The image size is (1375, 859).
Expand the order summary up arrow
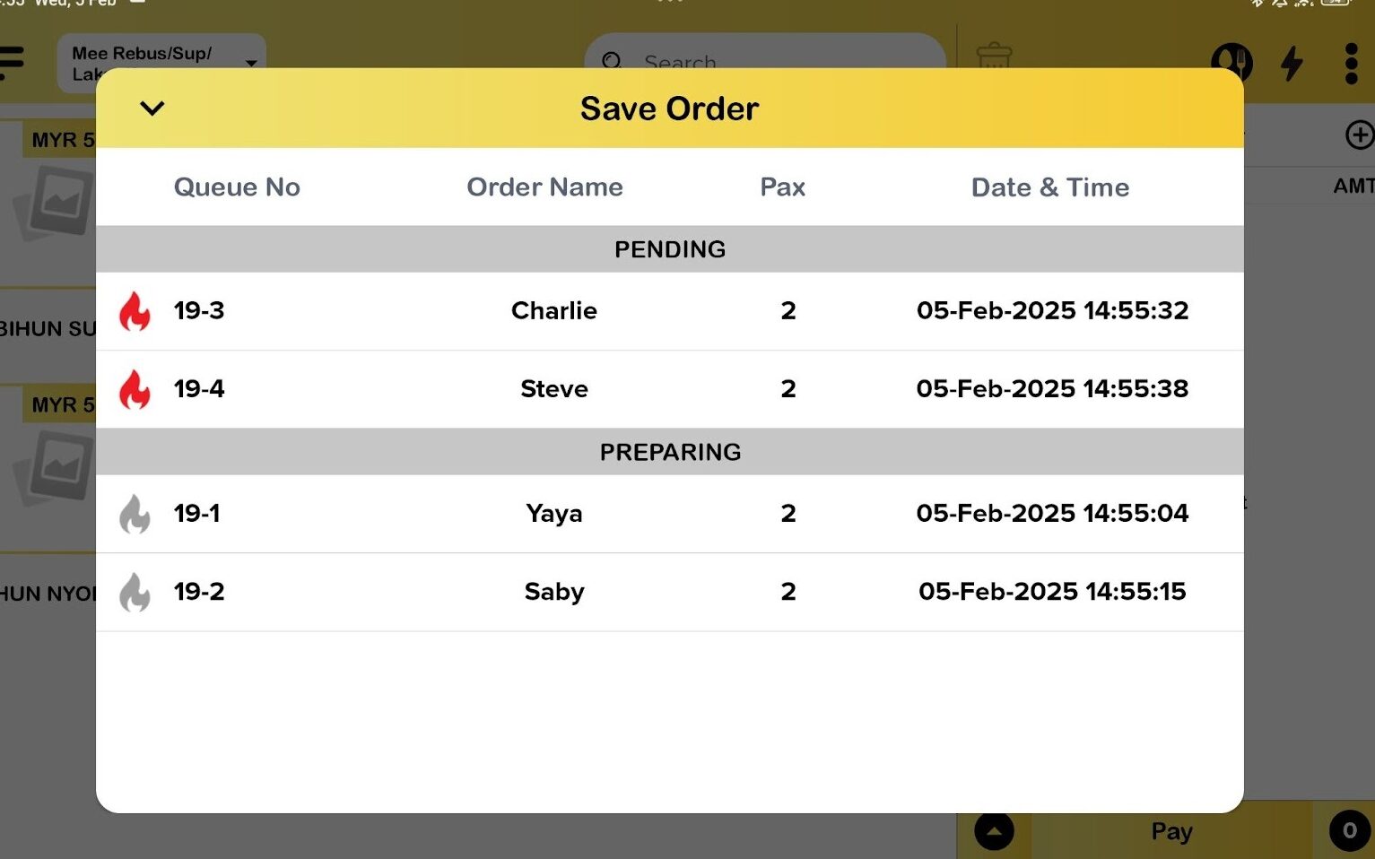994,831
